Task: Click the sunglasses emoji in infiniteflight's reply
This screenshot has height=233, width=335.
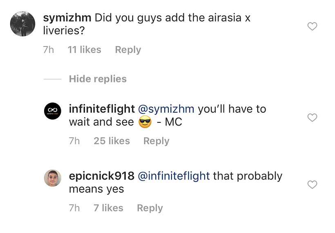Action: 145,122
